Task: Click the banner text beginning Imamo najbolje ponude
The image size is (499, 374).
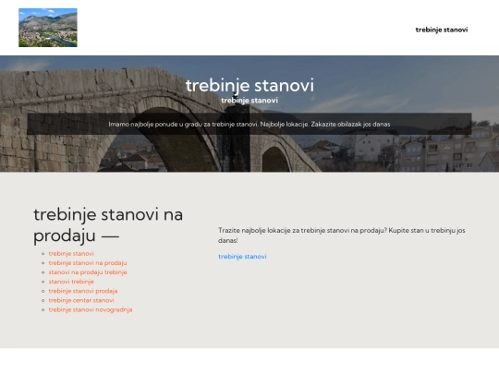Action: 249,124
